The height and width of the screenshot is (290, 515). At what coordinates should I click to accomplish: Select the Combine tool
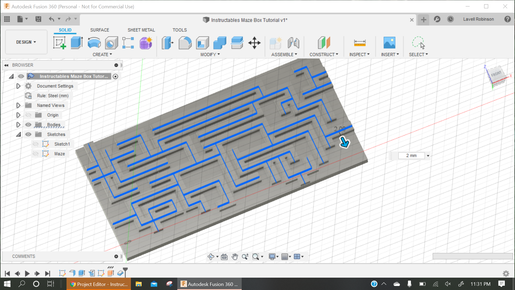pos(220,43)
